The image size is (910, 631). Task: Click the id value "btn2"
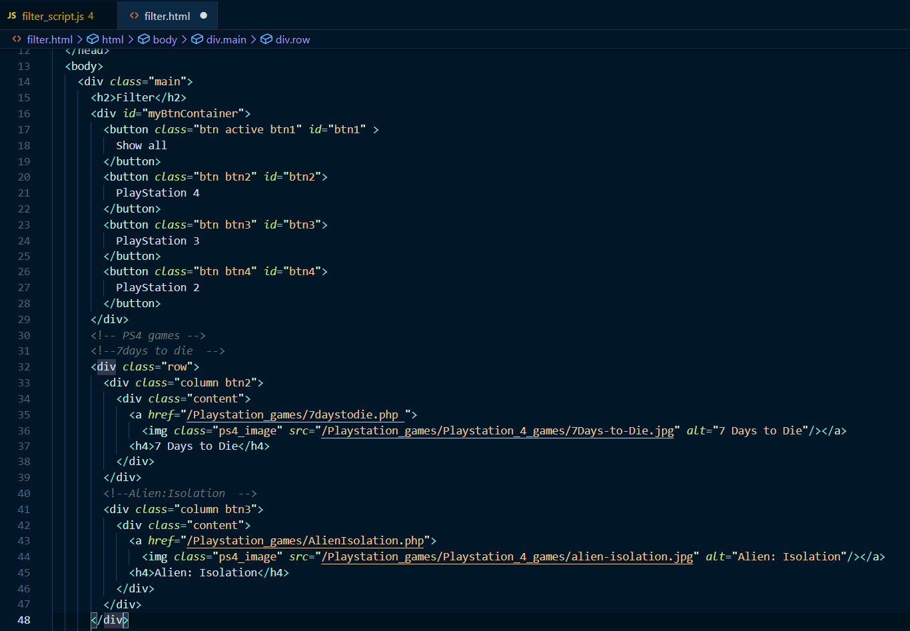point(302,177)
